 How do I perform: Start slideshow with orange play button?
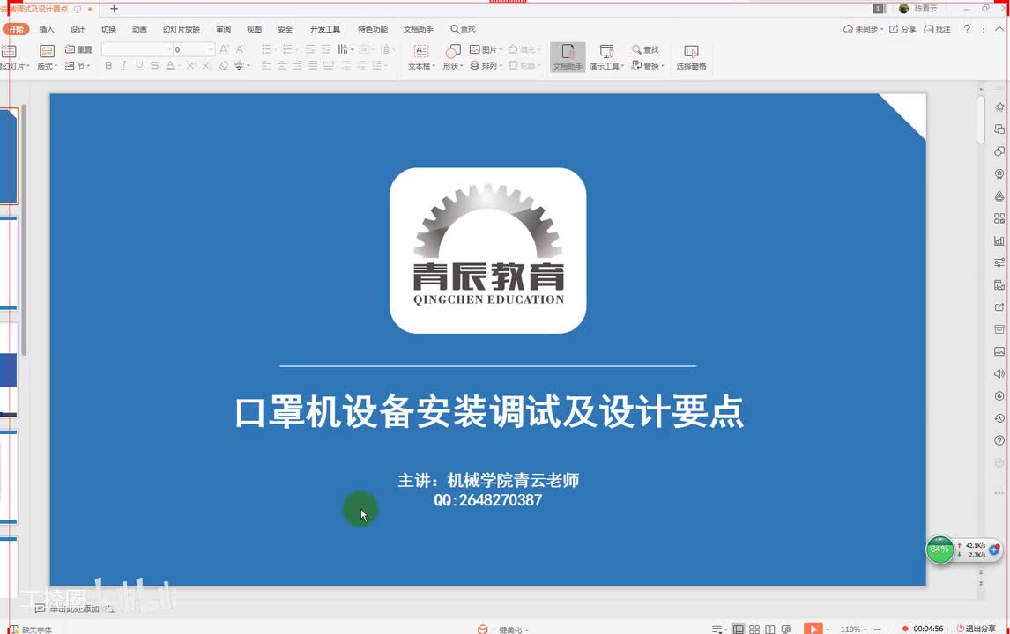(x=813, y=628)
